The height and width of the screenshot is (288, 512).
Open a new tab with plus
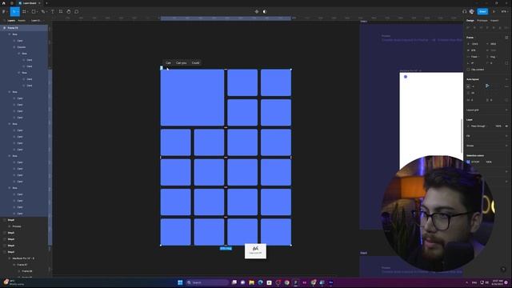[46, 3]
